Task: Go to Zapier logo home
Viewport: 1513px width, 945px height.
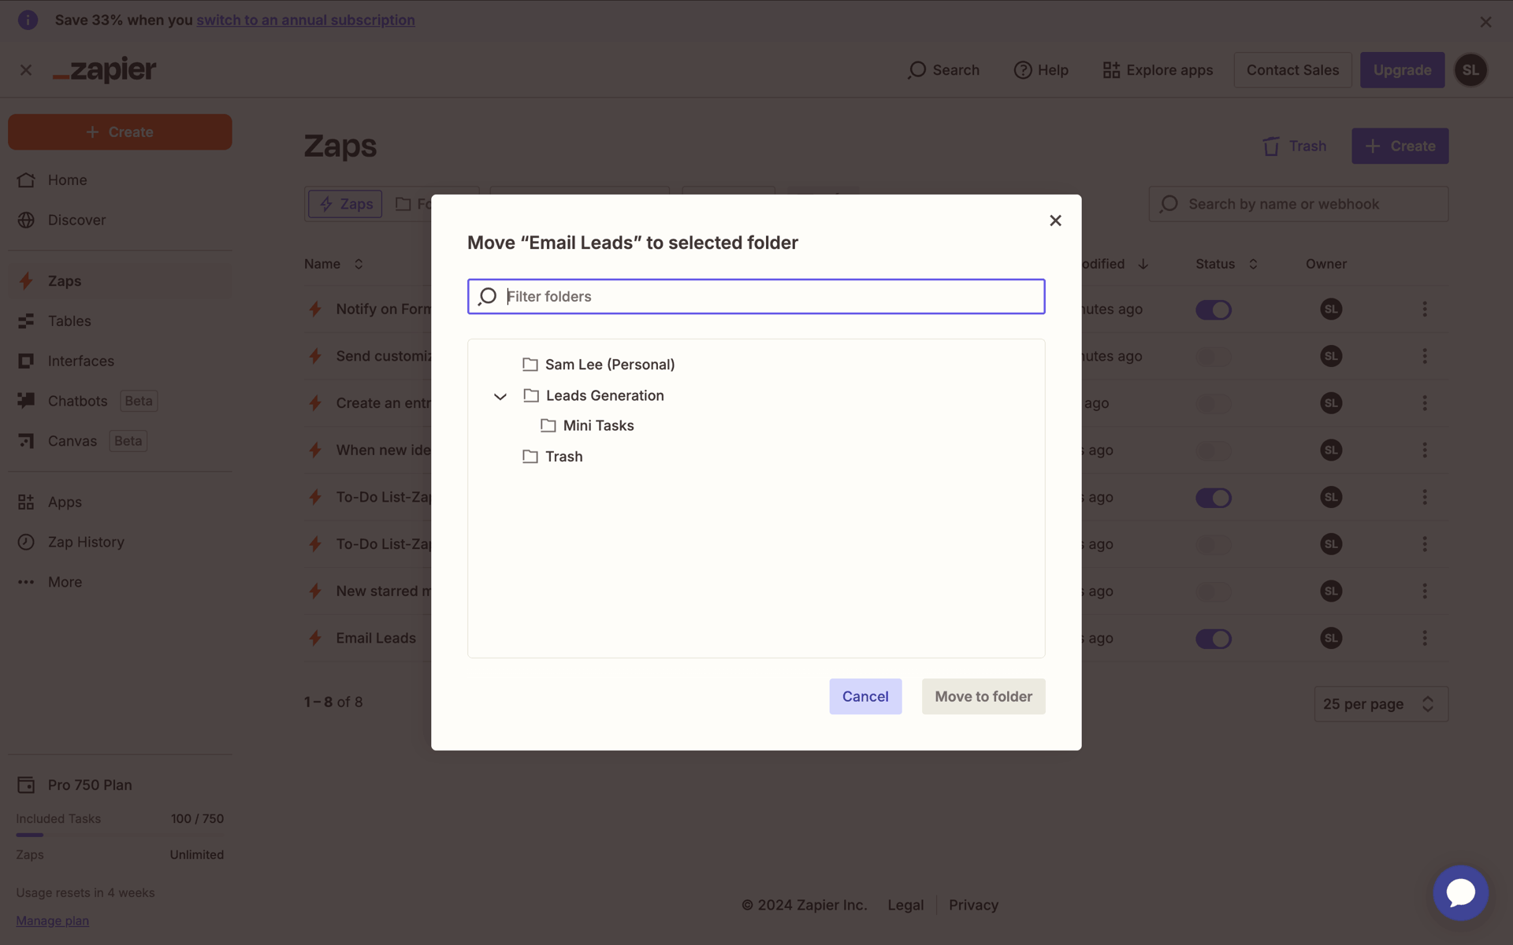Action: [105, 70]
